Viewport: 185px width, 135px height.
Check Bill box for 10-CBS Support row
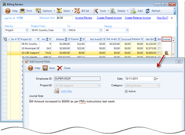[x=159, y=53]
